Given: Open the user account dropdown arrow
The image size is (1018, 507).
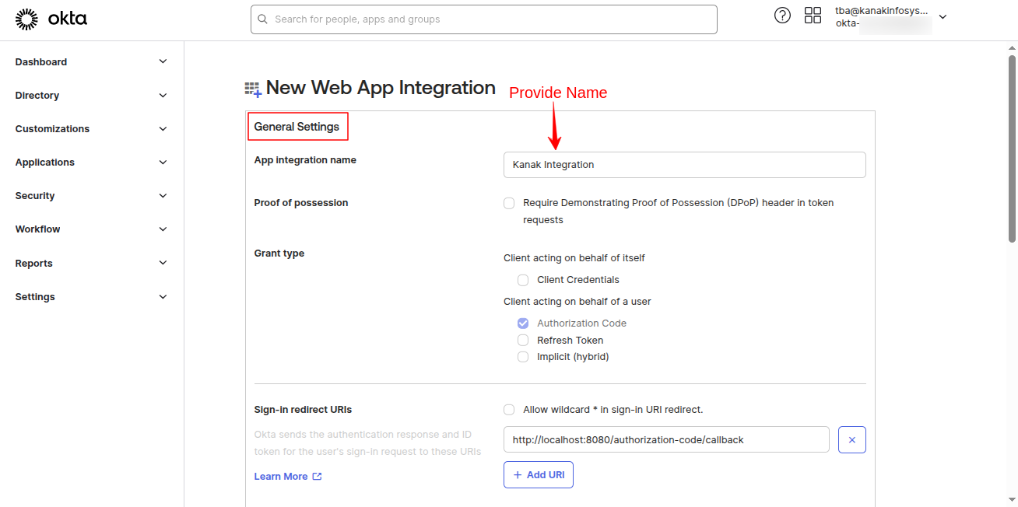Looking at the screenshot, I should click(943, 16).
